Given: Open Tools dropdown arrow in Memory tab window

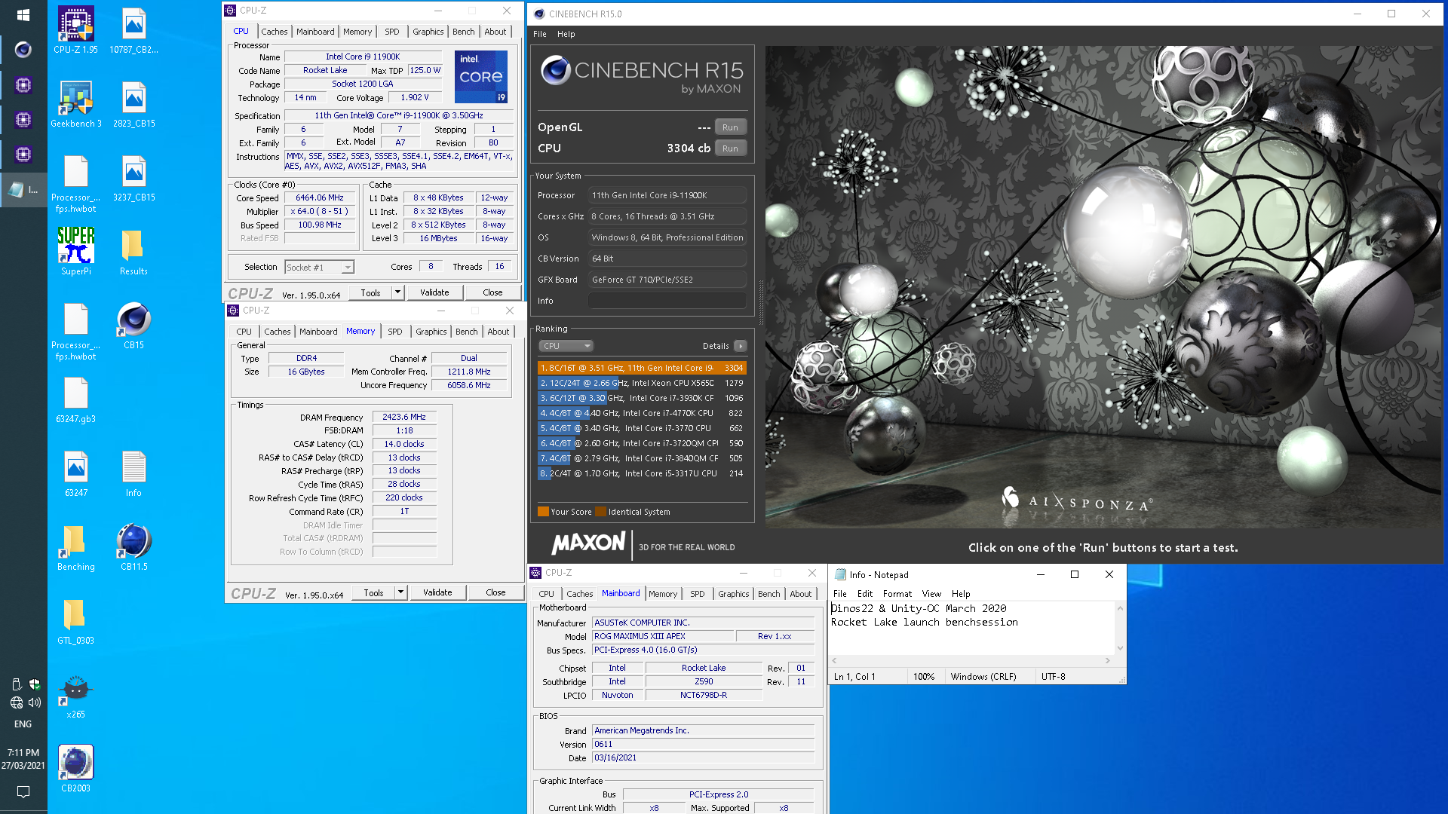Looking at the screenshot, I should coord(400,592).
